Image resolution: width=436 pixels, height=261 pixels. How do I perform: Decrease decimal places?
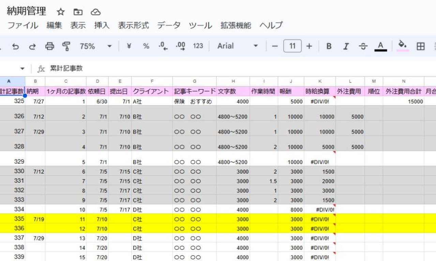coord(163,46)
